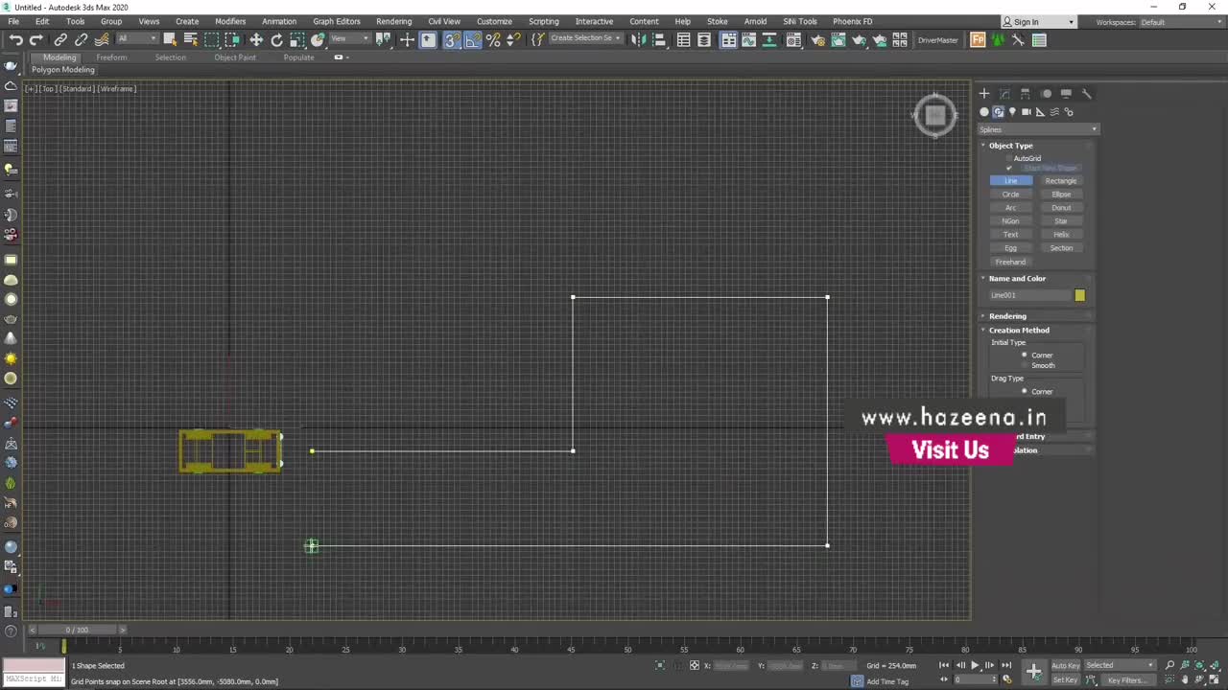
Task: Select Shapes category icon
Action: coord(998,112)
